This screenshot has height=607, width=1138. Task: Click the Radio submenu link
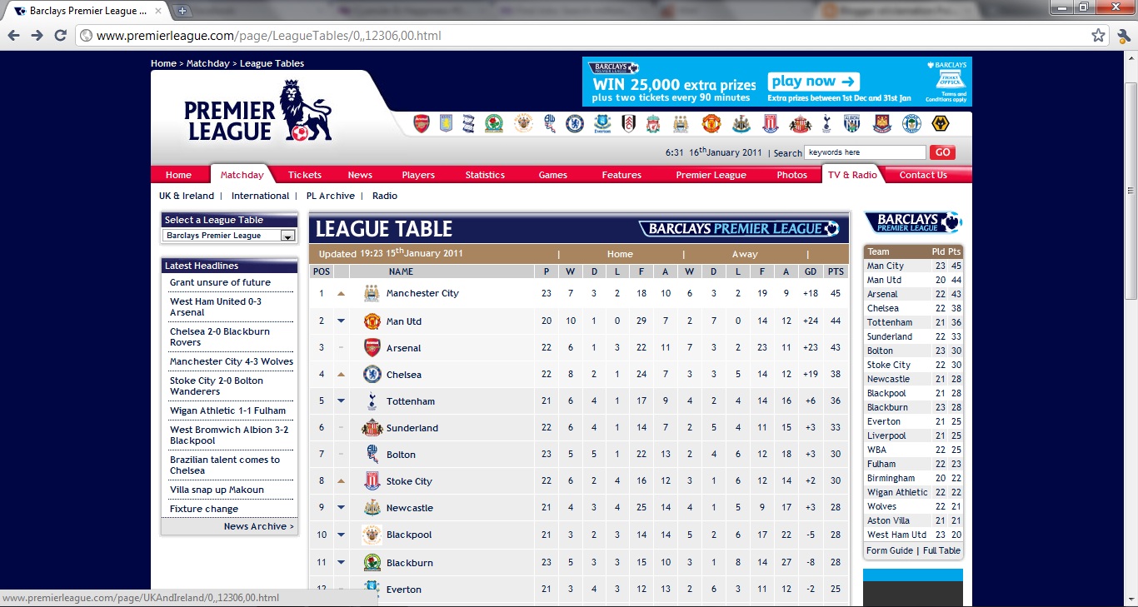point(385,196)
